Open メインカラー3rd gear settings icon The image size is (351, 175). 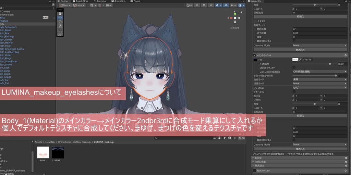pos(346,55)
